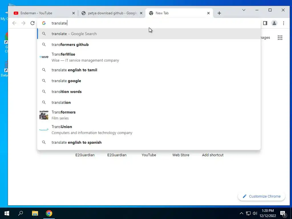292x219 pixels.
Task: Open the notification center icon
Action: (x=283, y=213)
